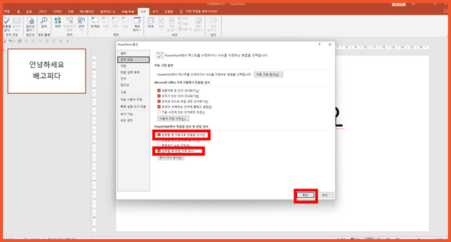Click the tell-me search box in ribbon

[x=201, y=11]
